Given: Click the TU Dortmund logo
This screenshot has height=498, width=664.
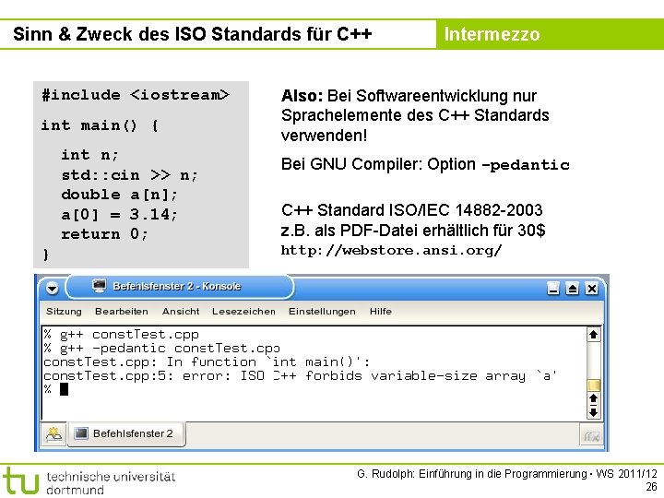Looking at the screenshot, I should [21, 480].
